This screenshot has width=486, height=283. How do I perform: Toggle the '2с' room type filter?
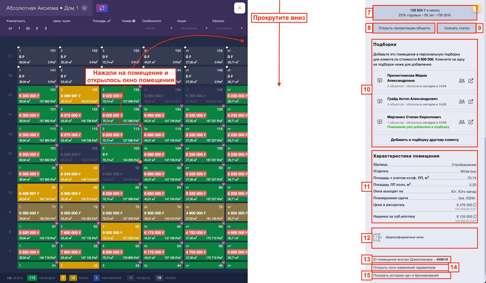28,28
